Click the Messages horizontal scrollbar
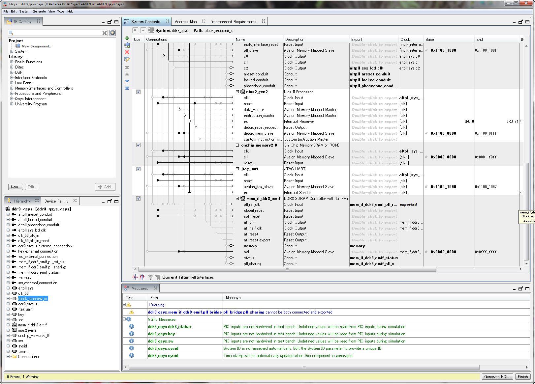The image size is (535, 384). [303, 367]
